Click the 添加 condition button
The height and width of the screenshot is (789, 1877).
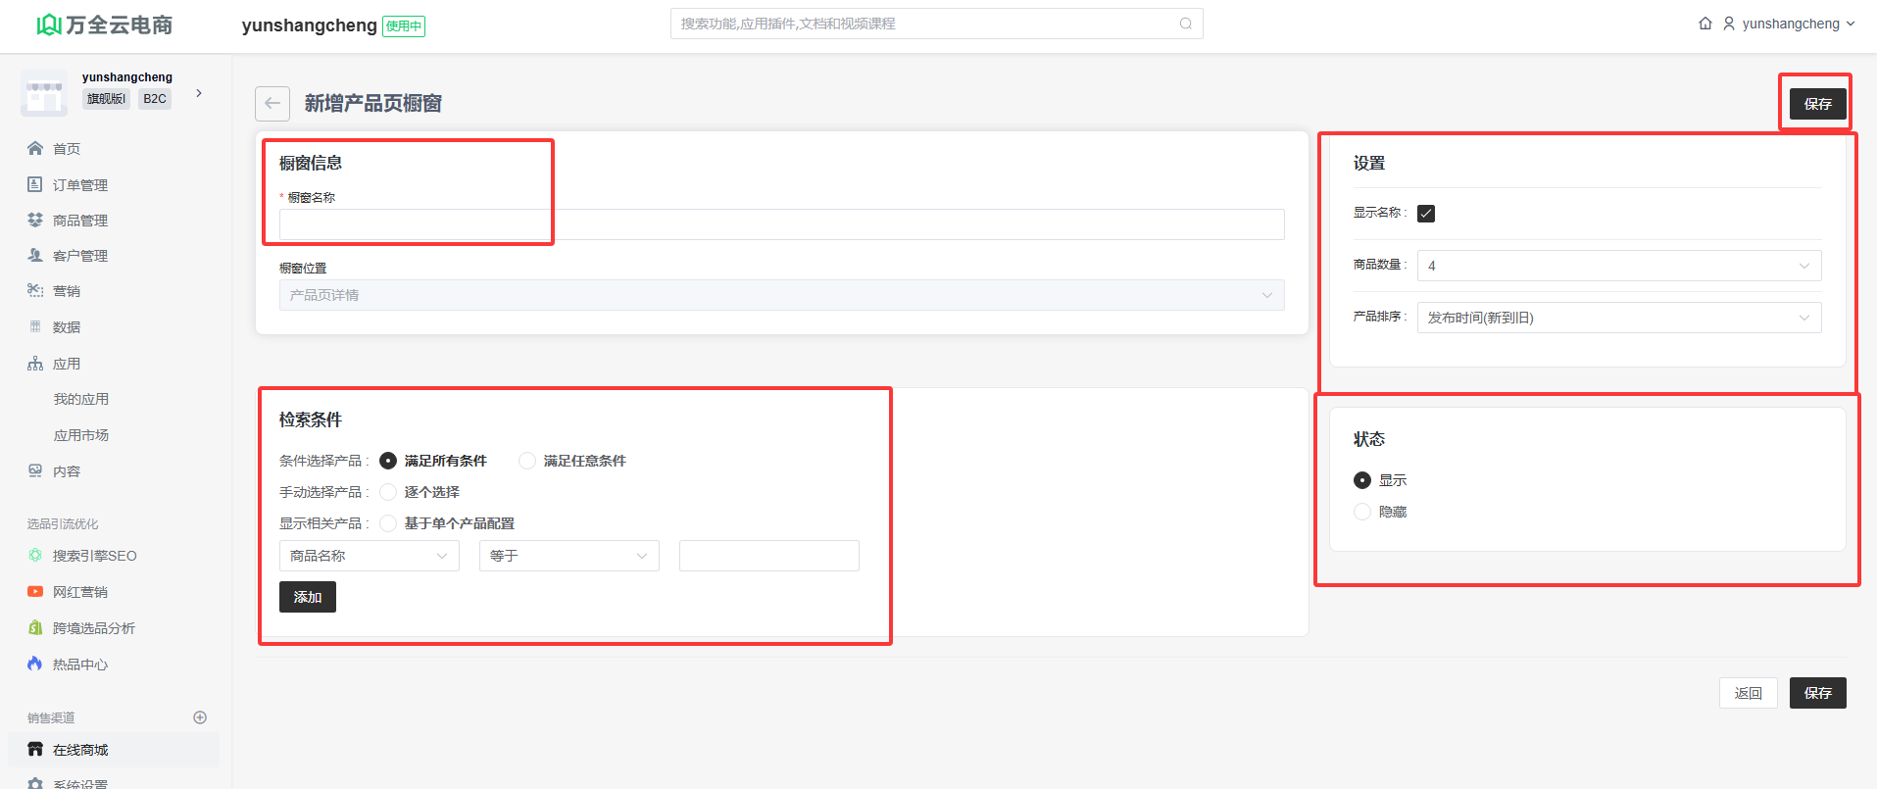coord(307,597)
